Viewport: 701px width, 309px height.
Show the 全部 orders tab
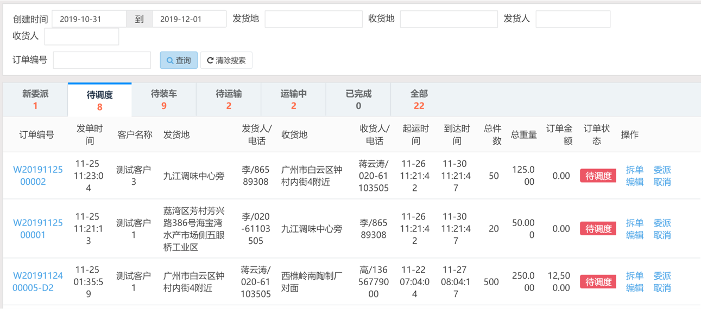419,100
